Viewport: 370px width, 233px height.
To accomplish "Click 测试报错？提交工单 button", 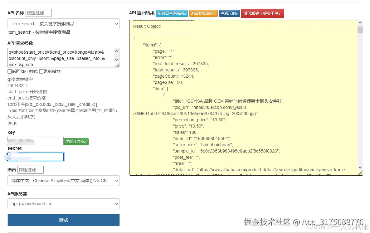I will 262,13.
